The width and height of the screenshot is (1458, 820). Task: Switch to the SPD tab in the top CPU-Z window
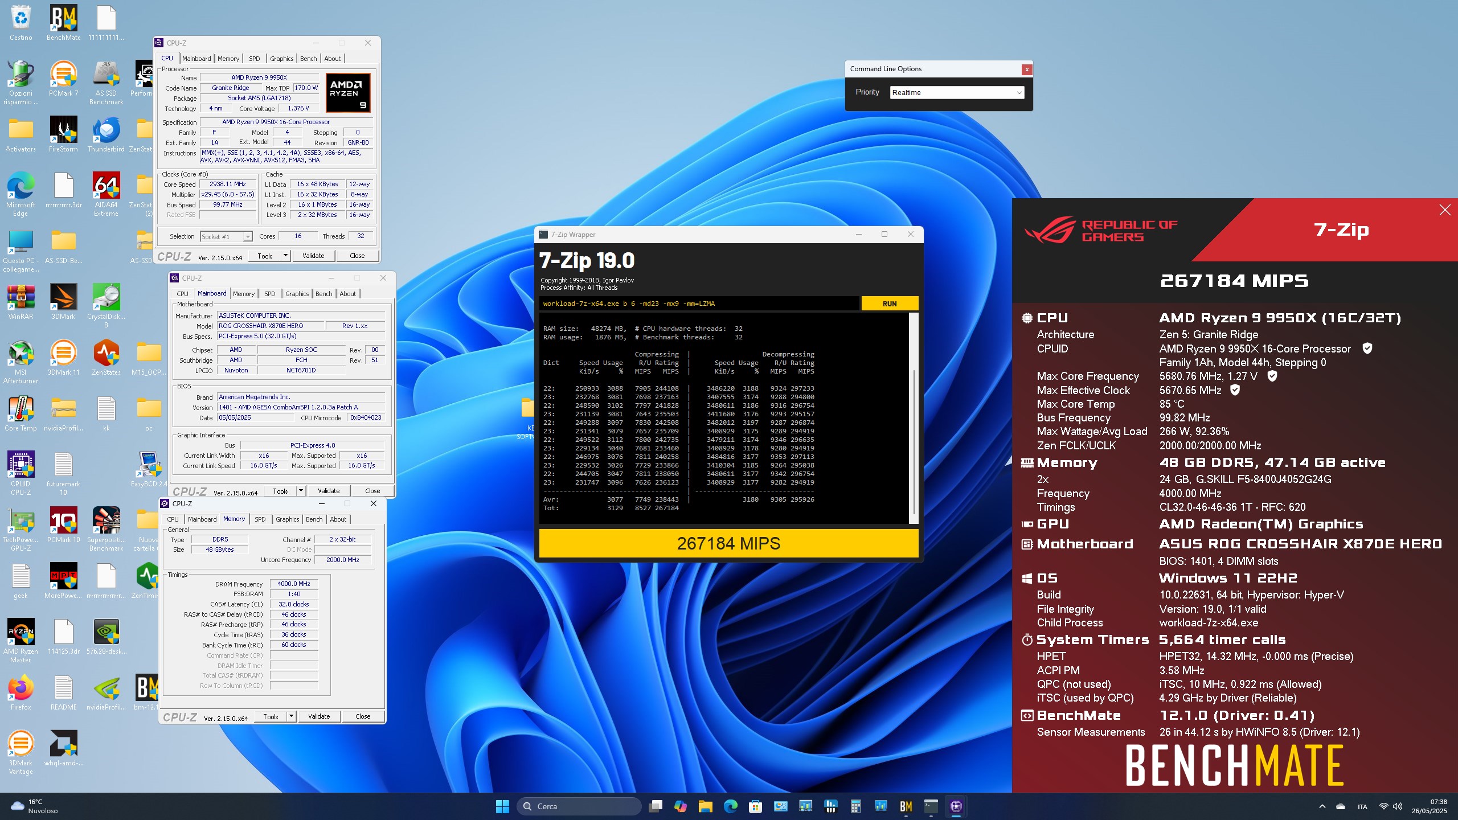point(255,59)
